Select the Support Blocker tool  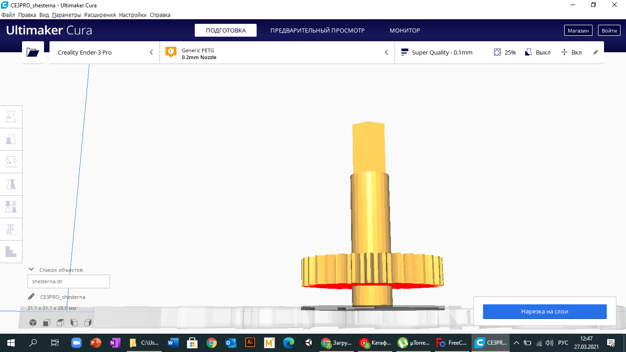[11, 229]
